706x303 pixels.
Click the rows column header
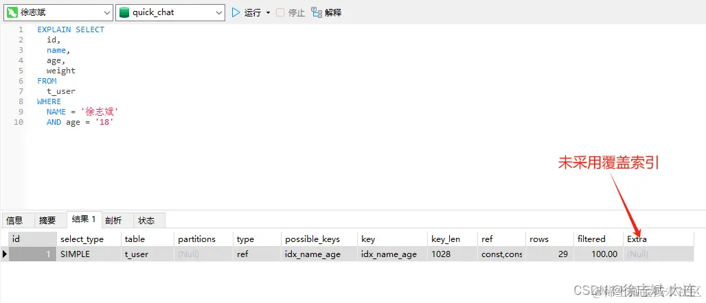[x=550, y=239]
